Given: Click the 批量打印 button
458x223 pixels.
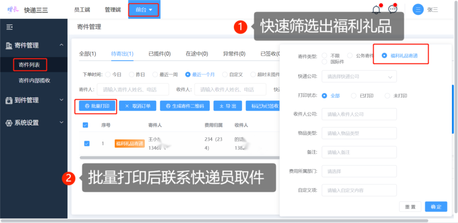Looking at the screenshot, I should (x=98, y=106).
